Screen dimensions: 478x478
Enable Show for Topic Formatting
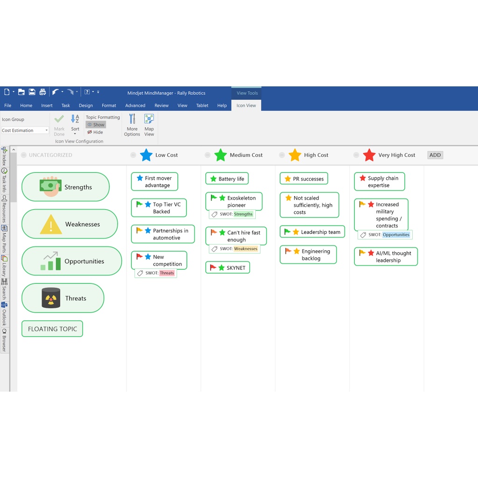(x=95, y=125)
